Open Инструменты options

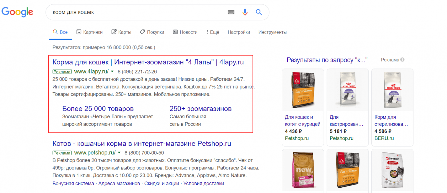273,32
